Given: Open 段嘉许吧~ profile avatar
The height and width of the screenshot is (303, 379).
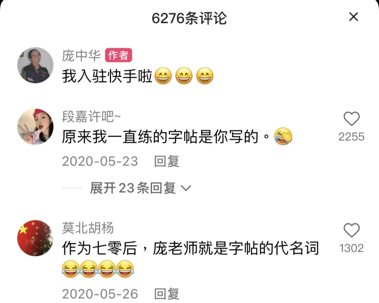Looking at the screenshot, I should click(35, 127).
